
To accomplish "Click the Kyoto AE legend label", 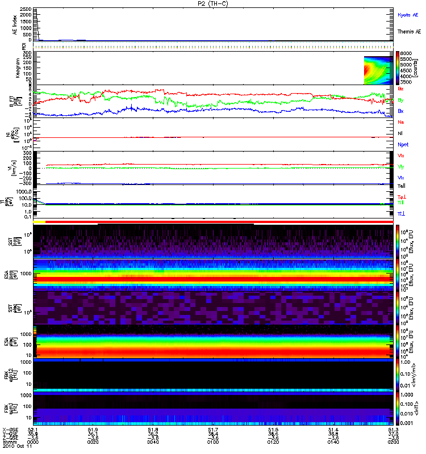I will (x=408, y=15).
